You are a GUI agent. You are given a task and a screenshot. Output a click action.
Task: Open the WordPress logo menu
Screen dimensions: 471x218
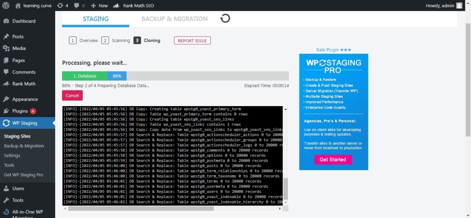pos(6,6)
